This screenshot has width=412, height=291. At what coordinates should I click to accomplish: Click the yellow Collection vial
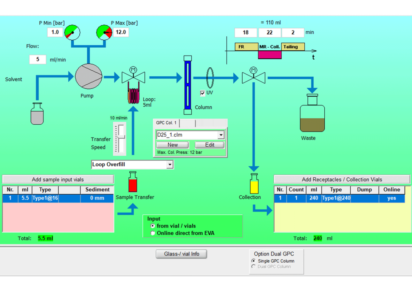coord(254,183)
